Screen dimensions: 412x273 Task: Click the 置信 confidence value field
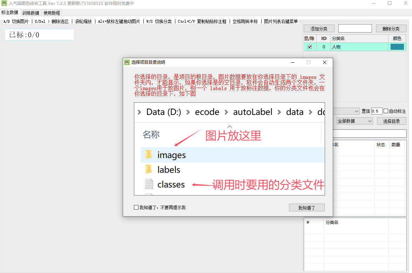377,111
